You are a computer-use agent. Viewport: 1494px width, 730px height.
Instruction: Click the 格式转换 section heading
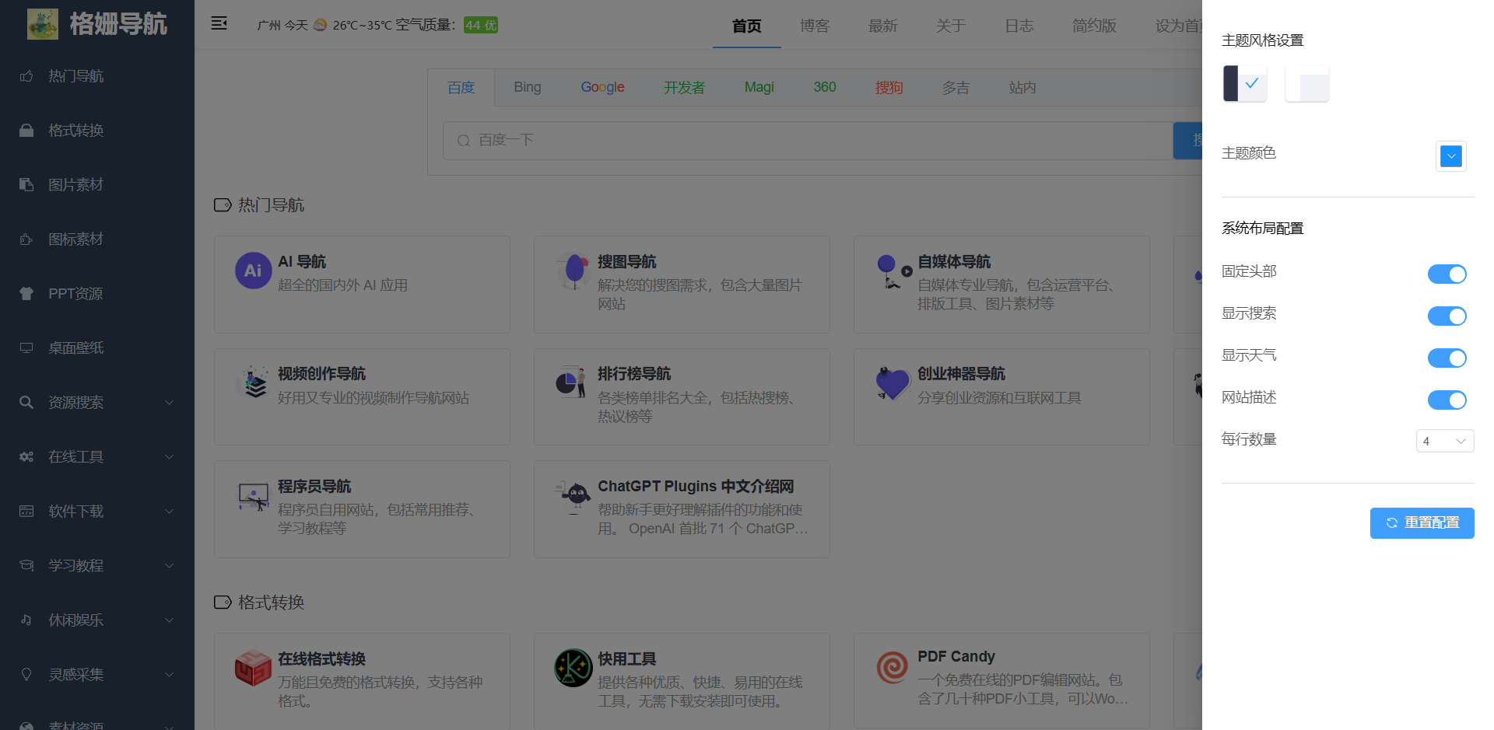click(x=271, y=603)
